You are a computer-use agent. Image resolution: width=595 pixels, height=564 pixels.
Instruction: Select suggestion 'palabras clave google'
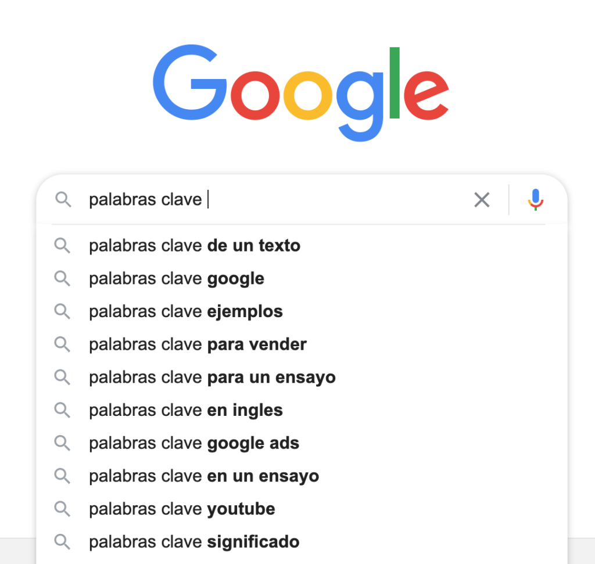[x=177, y=279]
